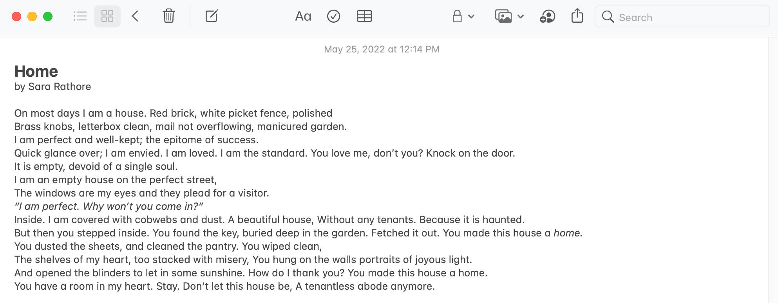Viewport: 778px width, 303px height.
Task: Click the magnifying glass search icon
Action: (608, 17)
